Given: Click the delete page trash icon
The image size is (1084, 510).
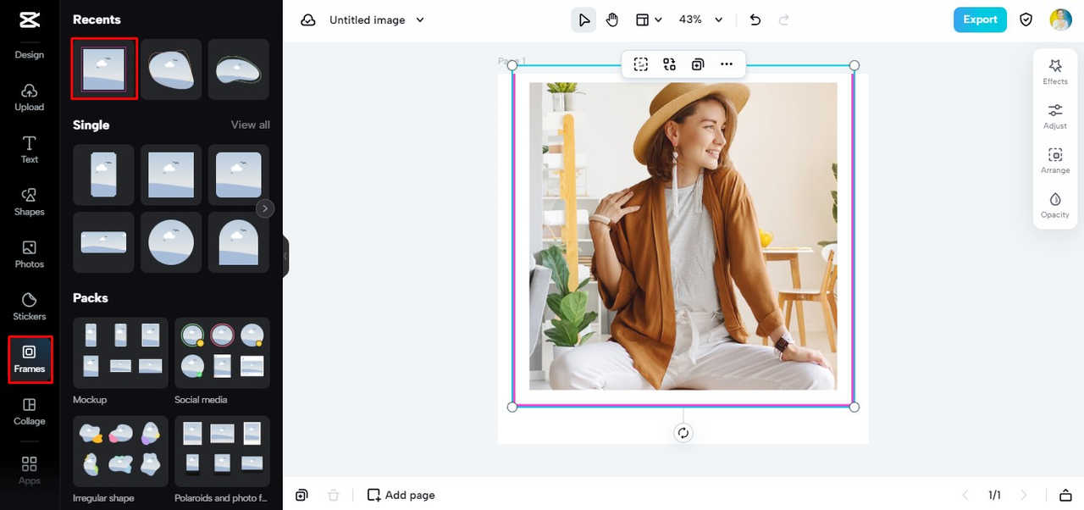Looking at the screenshot, I should (x=334, y=495).
